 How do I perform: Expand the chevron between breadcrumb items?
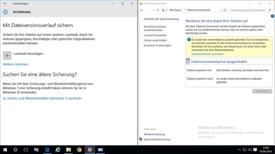click(x=185, y=10)
